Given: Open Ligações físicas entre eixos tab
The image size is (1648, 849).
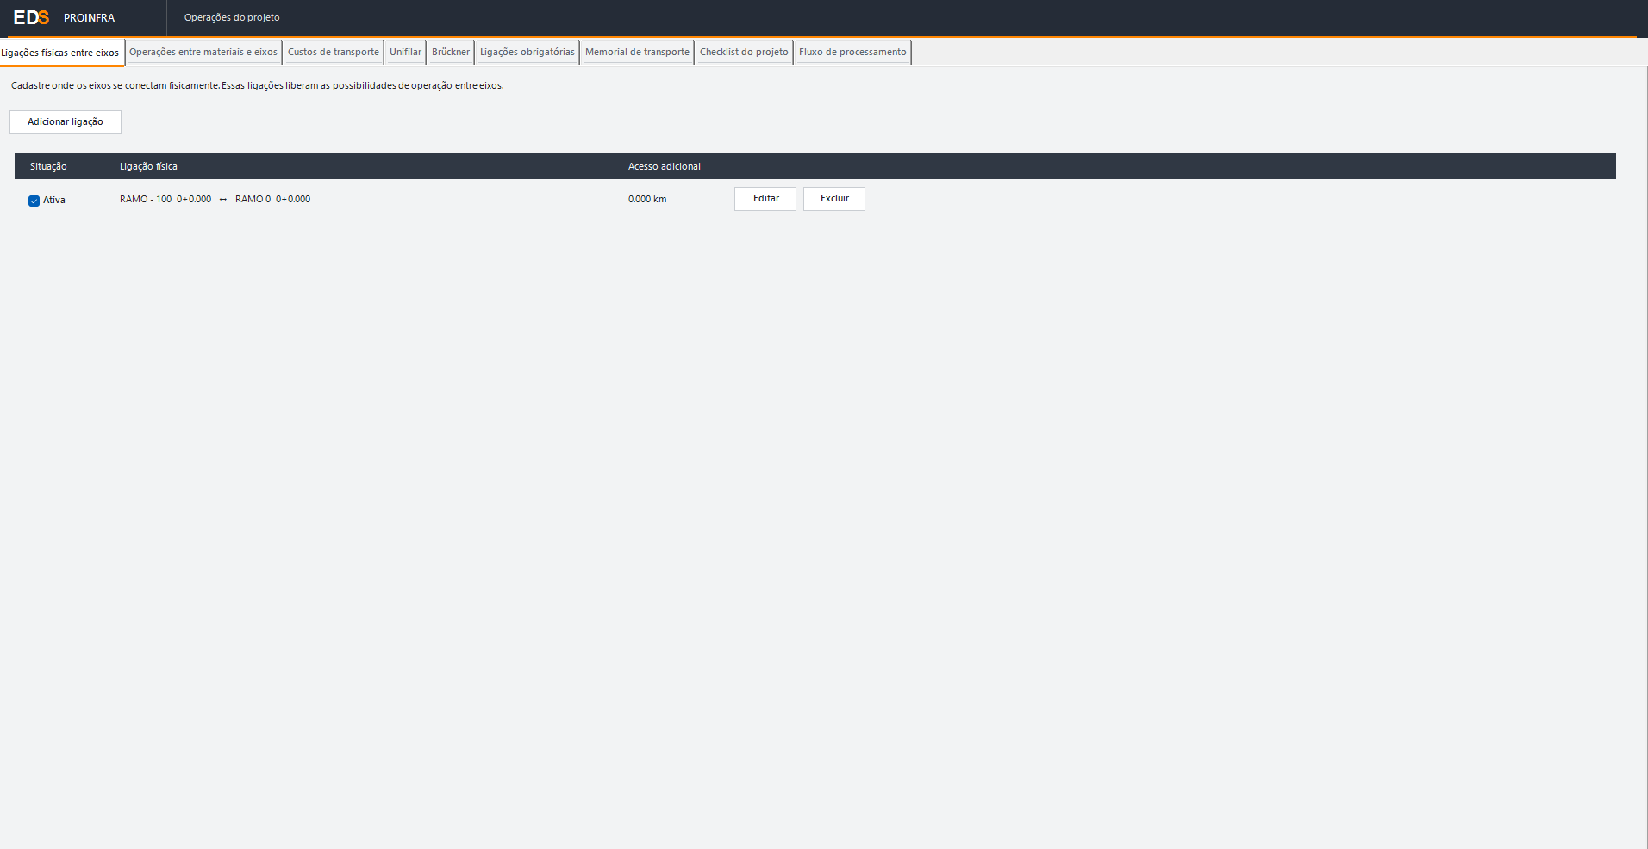Looking at the screenshot, I should point(60,53).
